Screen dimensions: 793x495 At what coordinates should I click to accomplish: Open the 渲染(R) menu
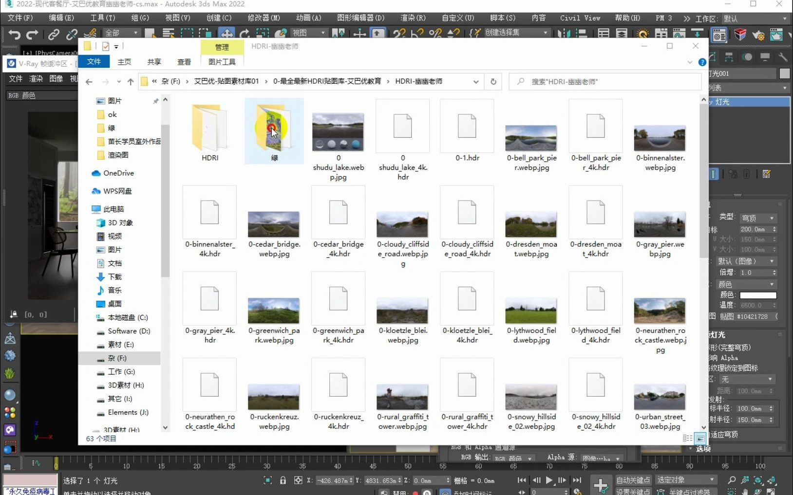[413, 18]
